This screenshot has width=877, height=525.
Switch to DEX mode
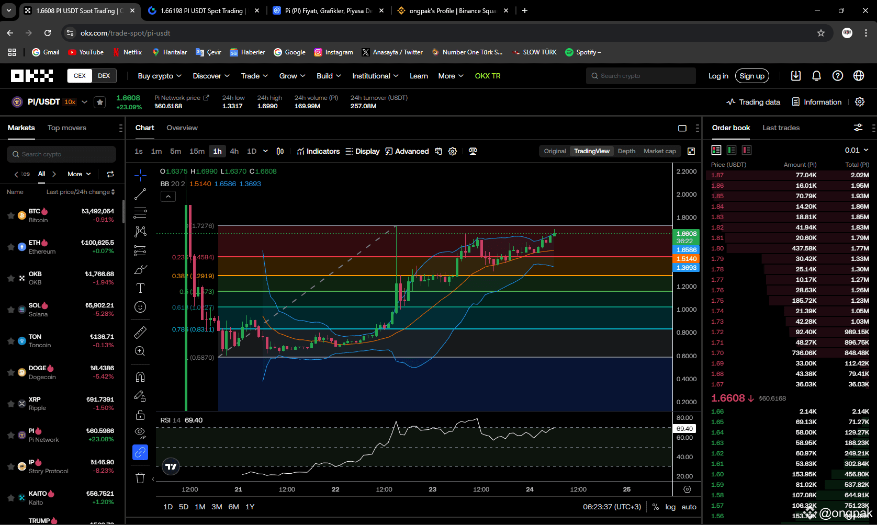104,76
